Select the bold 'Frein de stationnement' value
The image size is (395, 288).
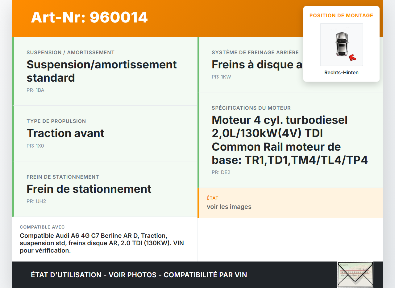coord(89,189)
